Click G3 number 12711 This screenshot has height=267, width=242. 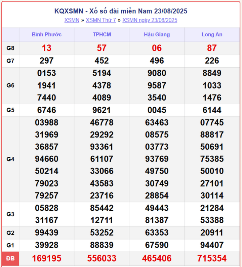pyautogui.click(x=102, y=220)
